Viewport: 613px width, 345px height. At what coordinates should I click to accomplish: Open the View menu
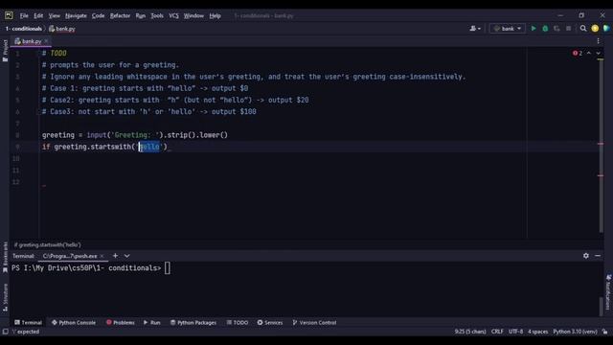(54, 15)
